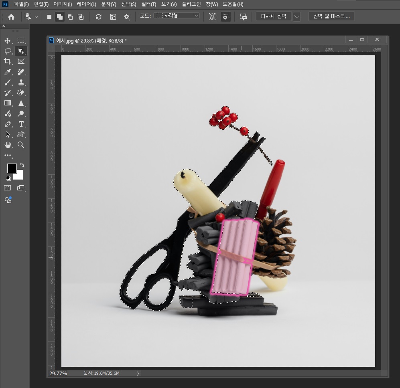
Task: Choose New Selection mode
Action: pyautogui.click(x=49, y=17)
